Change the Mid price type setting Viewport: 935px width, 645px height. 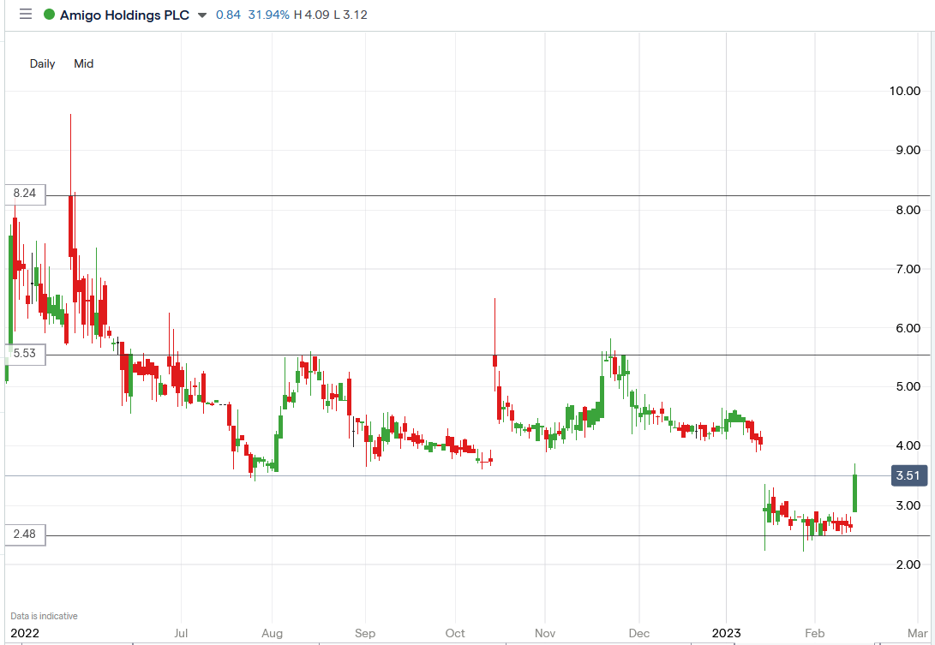click(83, 63)
